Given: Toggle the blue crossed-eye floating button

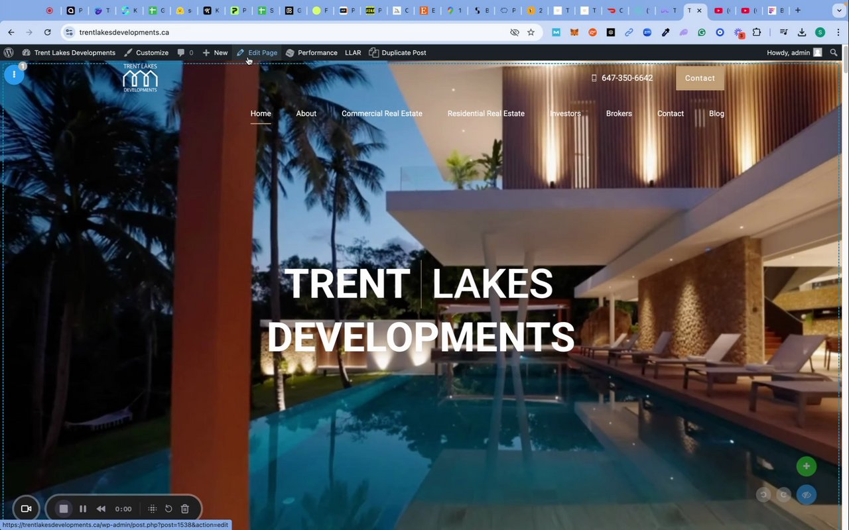Looking at the screenshot, I should click(x=807, y=495).
